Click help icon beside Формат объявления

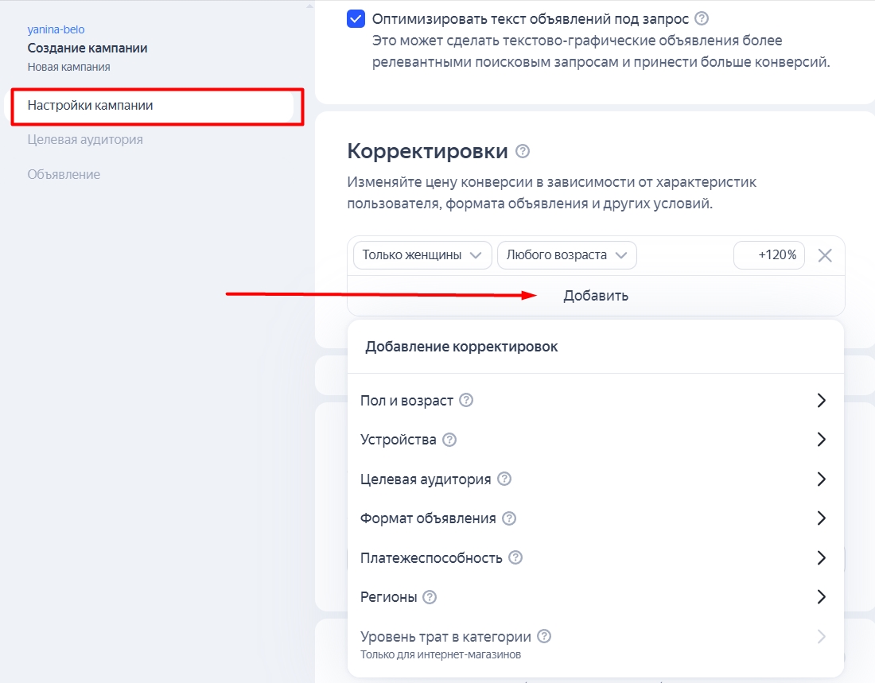[509, 518]
